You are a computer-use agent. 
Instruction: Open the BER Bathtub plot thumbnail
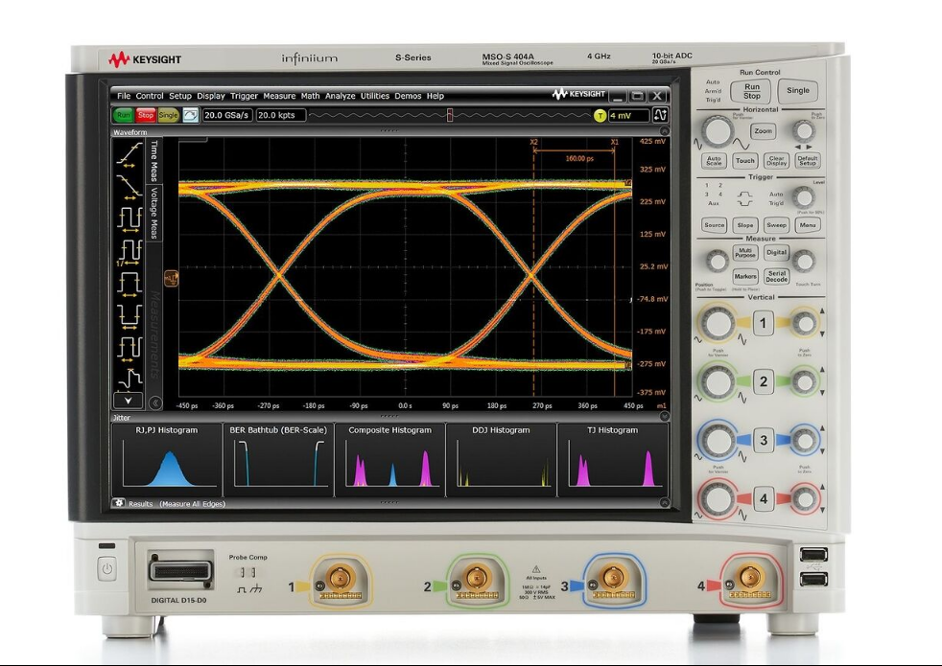(278, 461)
